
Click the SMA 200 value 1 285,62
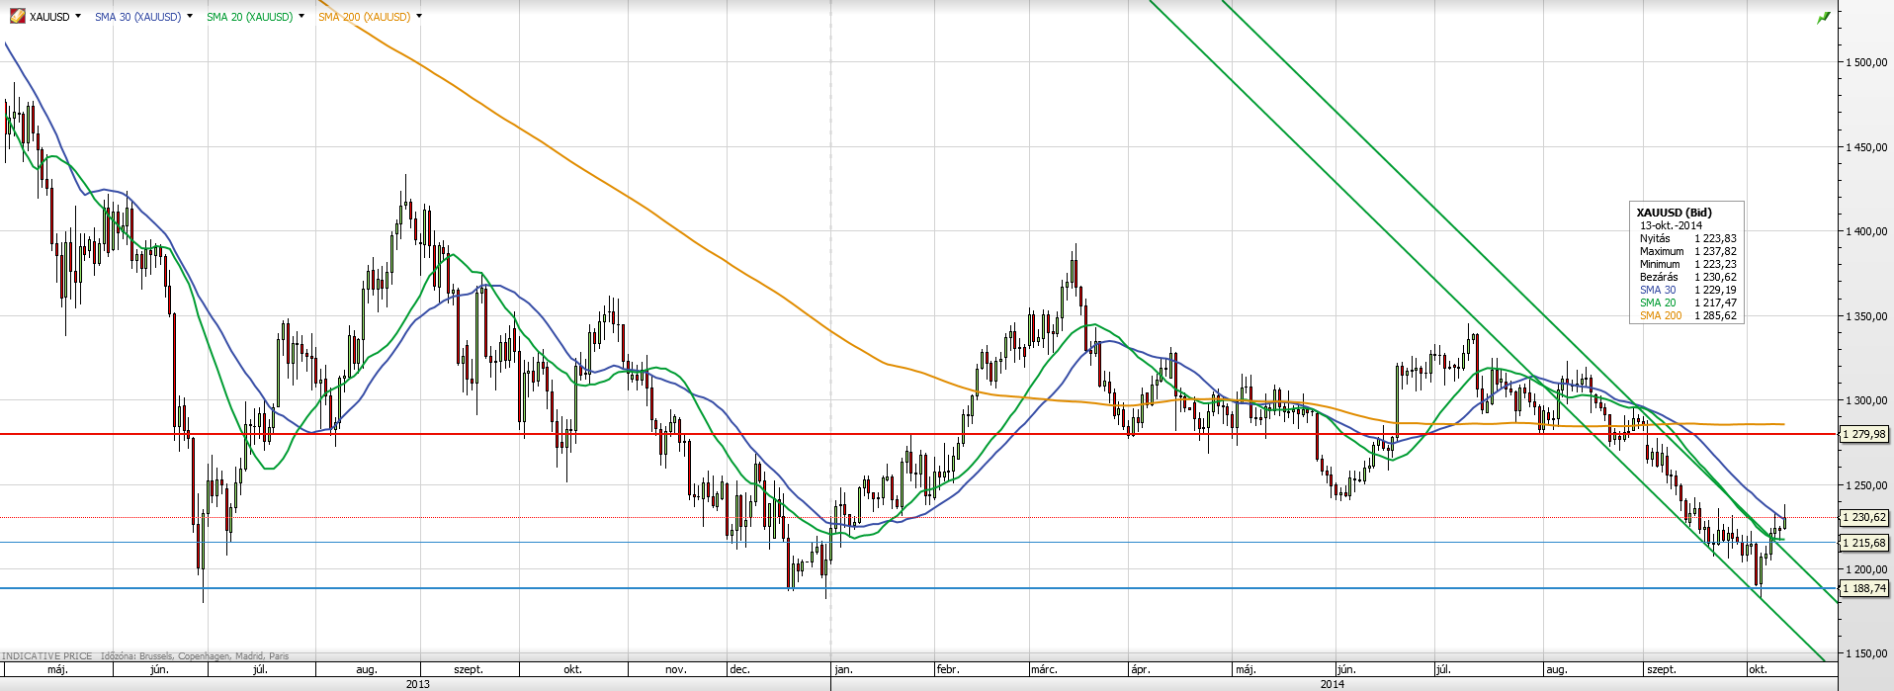[1715, 315]
